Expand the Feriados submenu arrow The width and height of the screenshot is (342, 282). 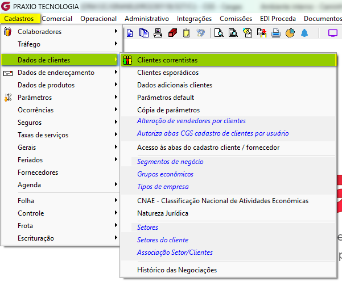point(116,159)
